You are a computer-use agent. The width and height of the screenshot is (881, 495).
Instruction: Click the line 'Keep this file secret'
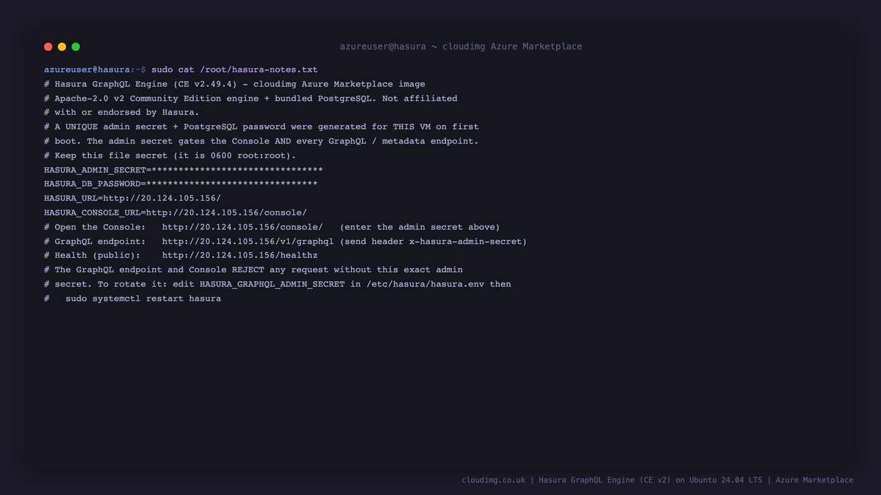(170, 155)
